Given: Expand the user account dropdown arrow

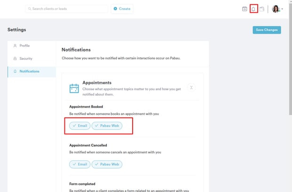Looking at the screenshot, I should (x=282, y=9).
